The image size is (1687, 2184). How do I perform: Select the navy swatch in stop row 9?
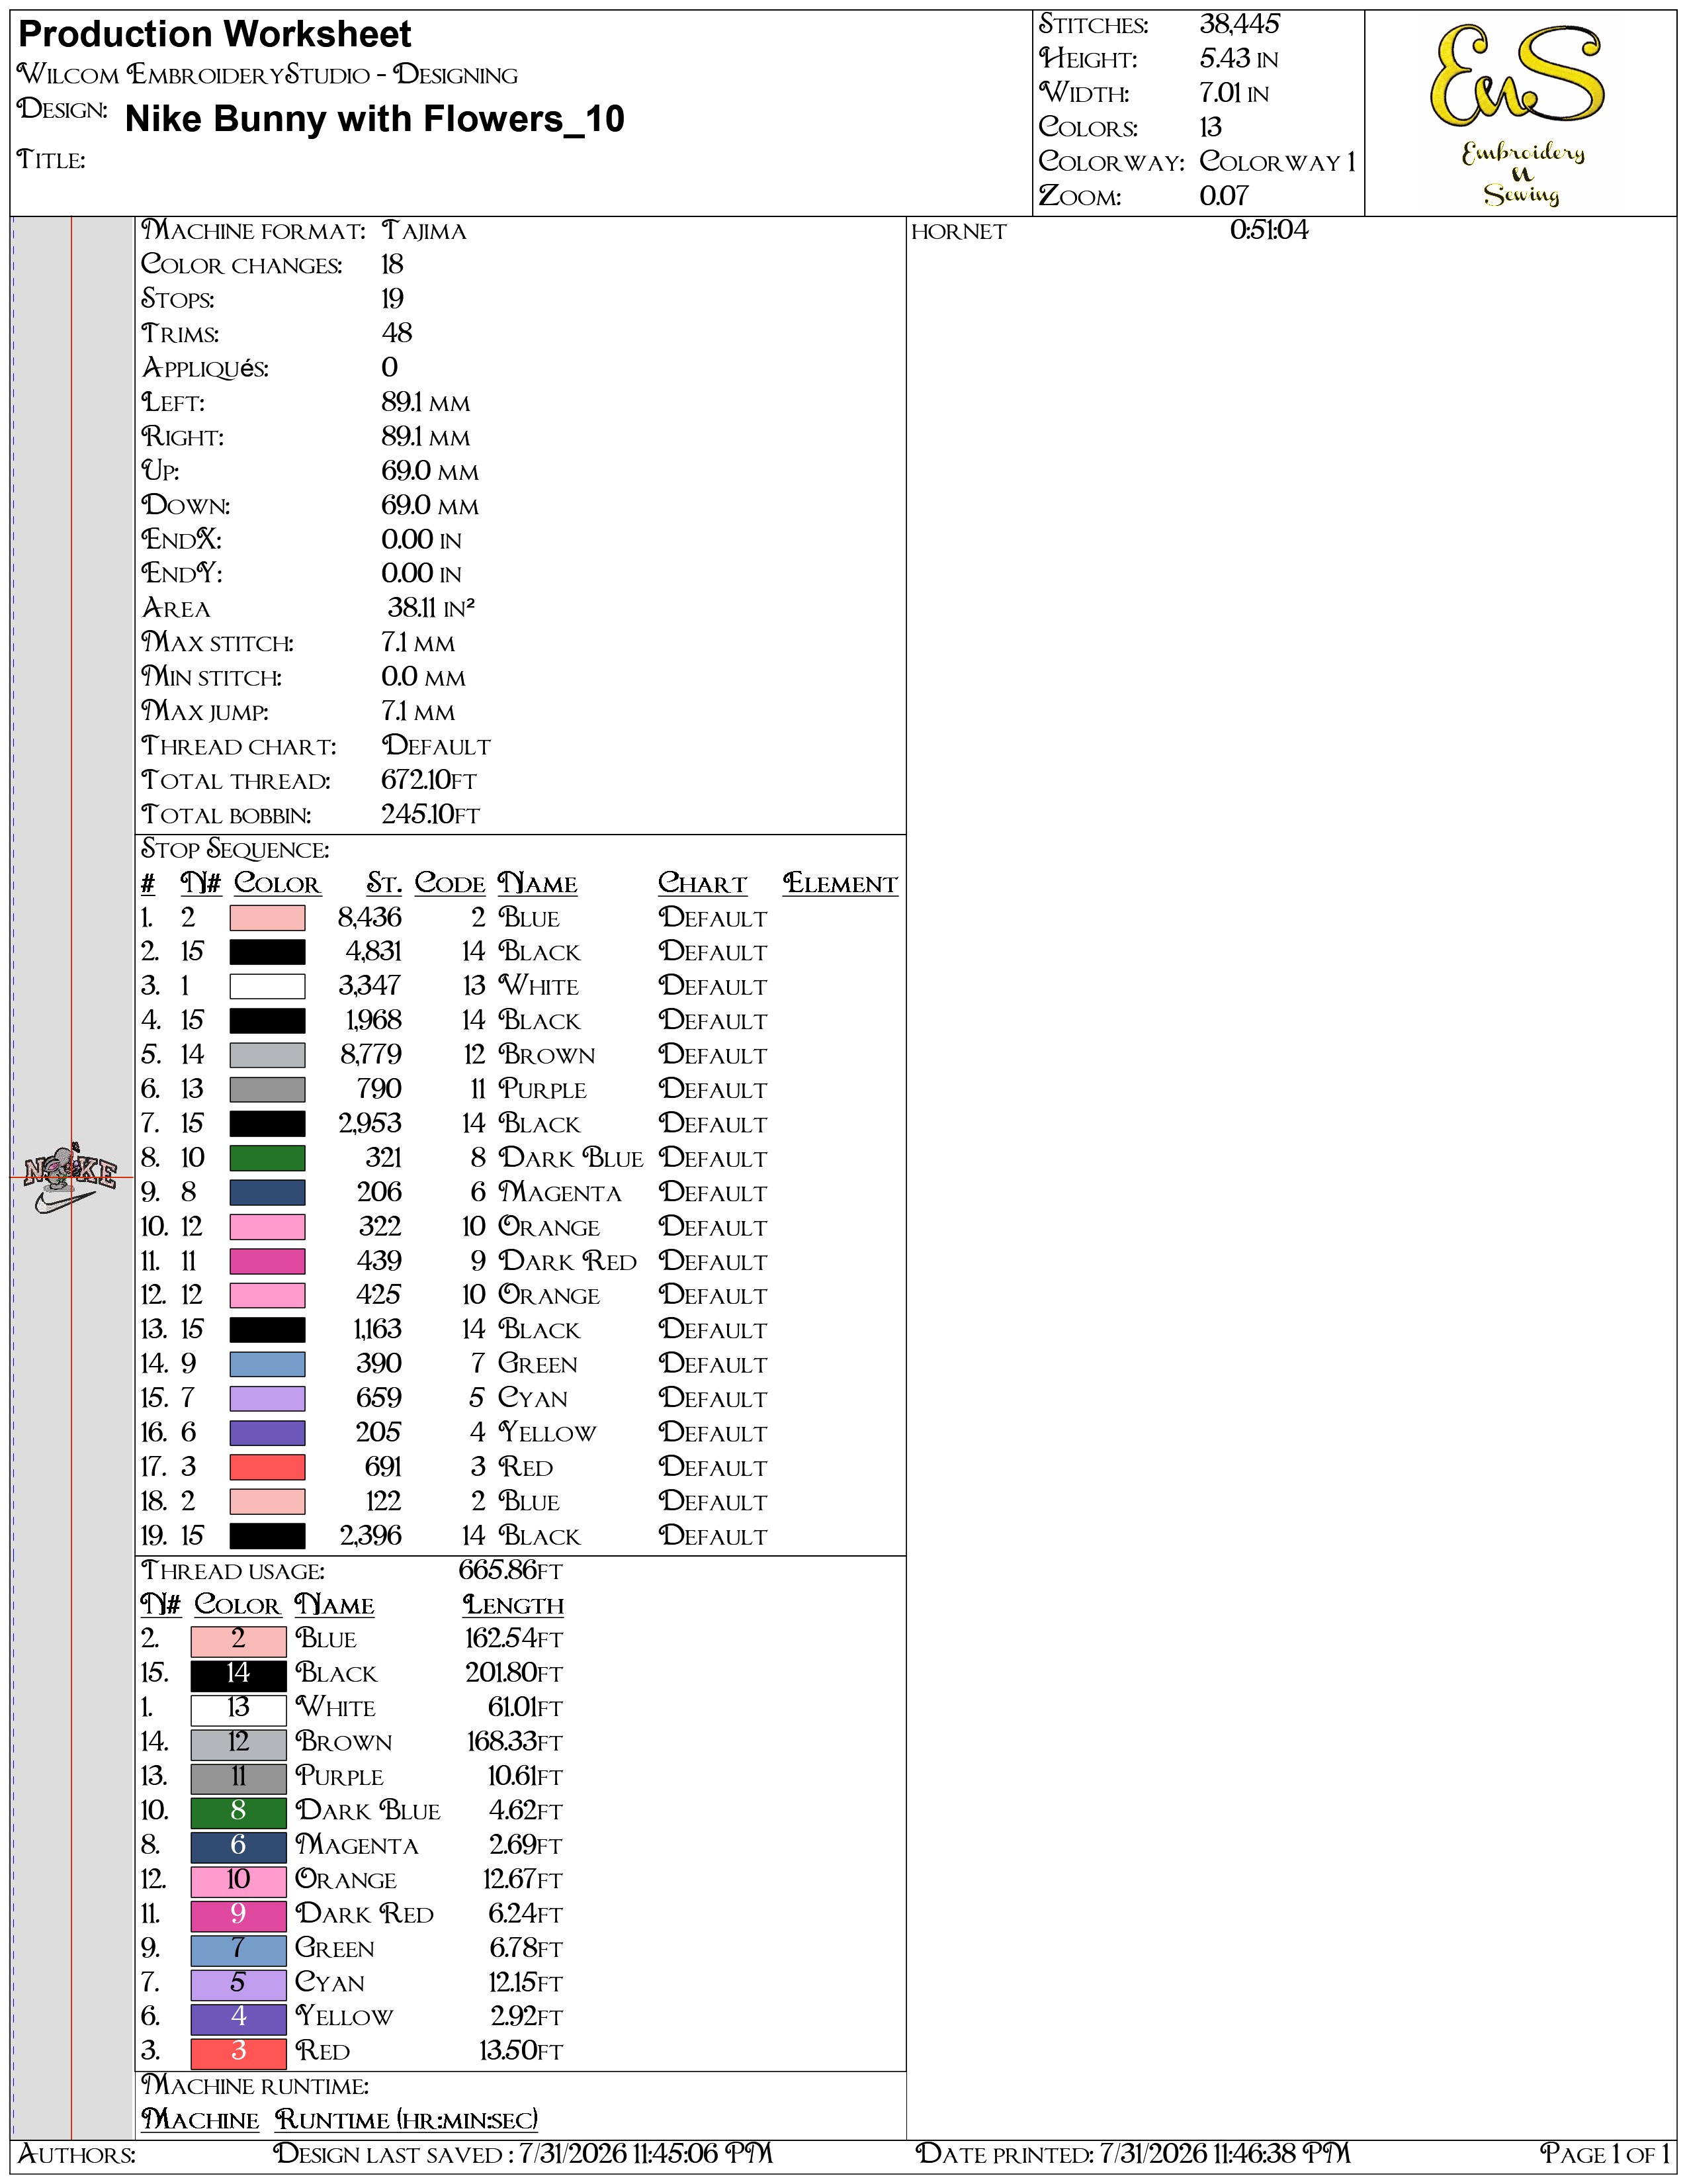coord(267,1193)
